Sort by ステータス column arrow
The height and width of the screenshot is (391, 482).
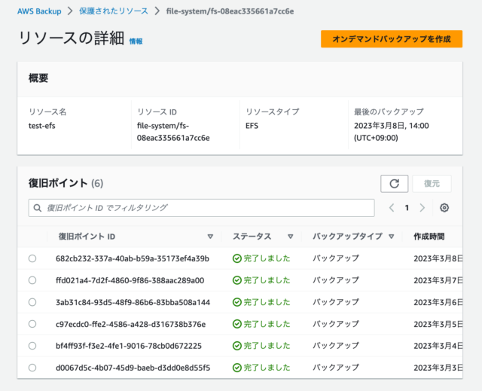[x=290, y=237]
